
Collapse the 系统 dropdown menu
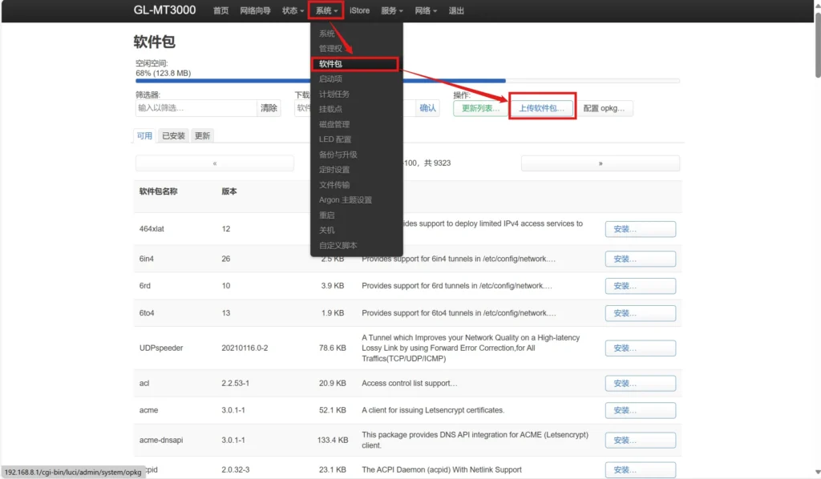coord(326,10)
